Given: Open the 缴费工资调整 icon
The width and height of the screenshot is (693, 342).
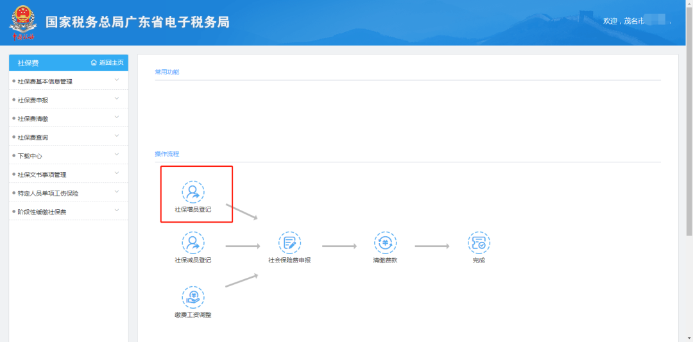Looking at the screenshot, I should (193, 297).
